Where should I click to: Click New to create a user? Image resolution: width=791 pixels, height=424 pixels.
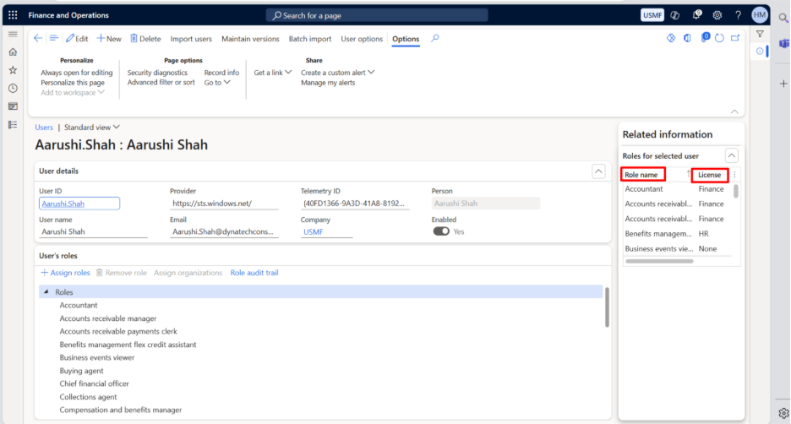[109, 38]
